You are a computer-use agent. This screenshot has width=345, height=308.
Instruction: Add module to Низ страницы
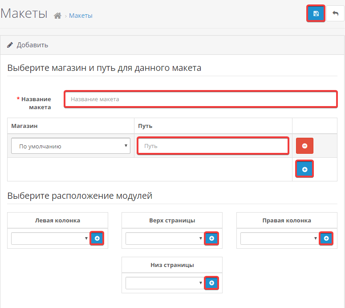coord(211,283)
